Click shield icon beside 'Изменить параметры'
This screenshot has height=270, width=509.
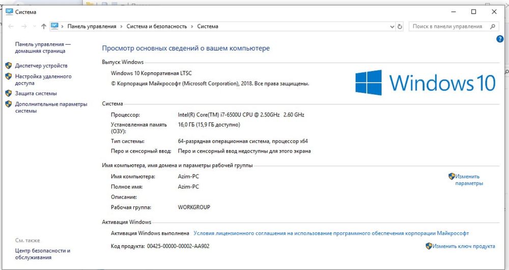click(x=451, y=176)
